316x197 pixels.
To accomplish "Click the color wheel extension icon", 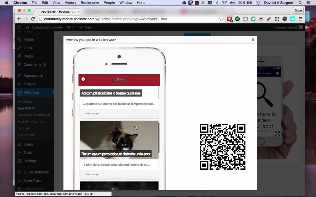I will pos(285,19).
